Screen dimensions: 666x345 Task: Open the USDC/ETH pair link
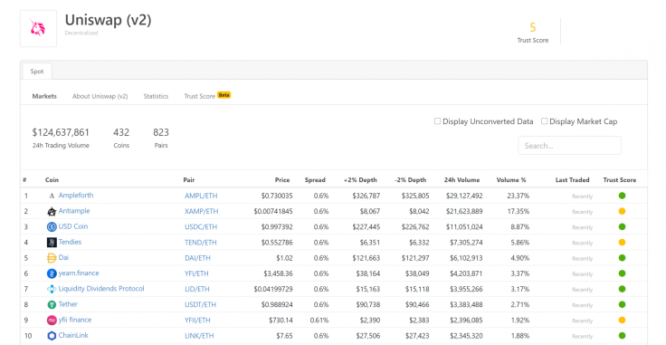click(201, 227)
